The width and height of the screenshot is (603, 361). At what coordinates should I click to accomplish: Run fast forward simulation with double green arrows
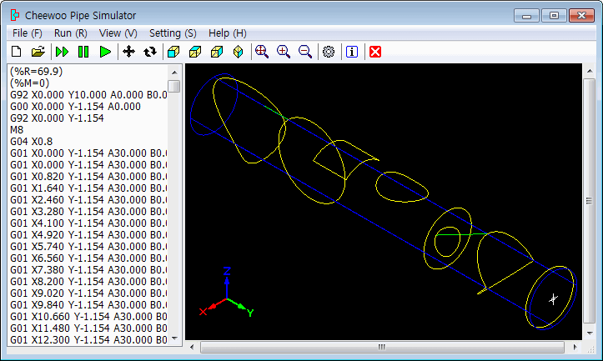pos(62,52)
